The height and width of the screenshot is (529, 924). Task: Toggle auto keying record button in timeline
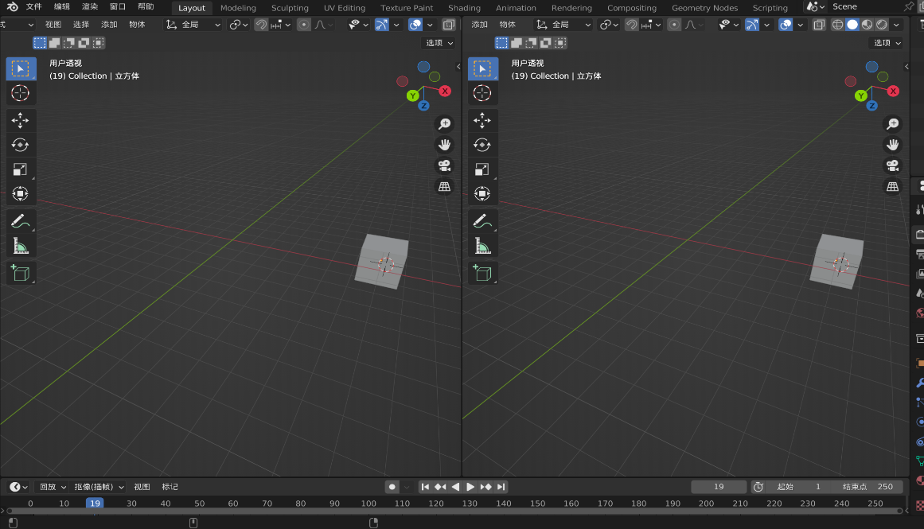(x=392, y=487)
